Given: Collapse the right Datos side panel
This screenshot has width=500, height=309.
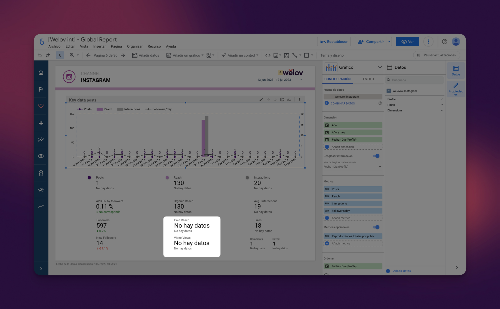Looking at the screenshot, I should [457, 268].
